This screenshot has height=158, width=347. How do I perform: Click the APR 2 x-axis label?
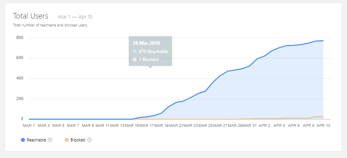(264, 126)
